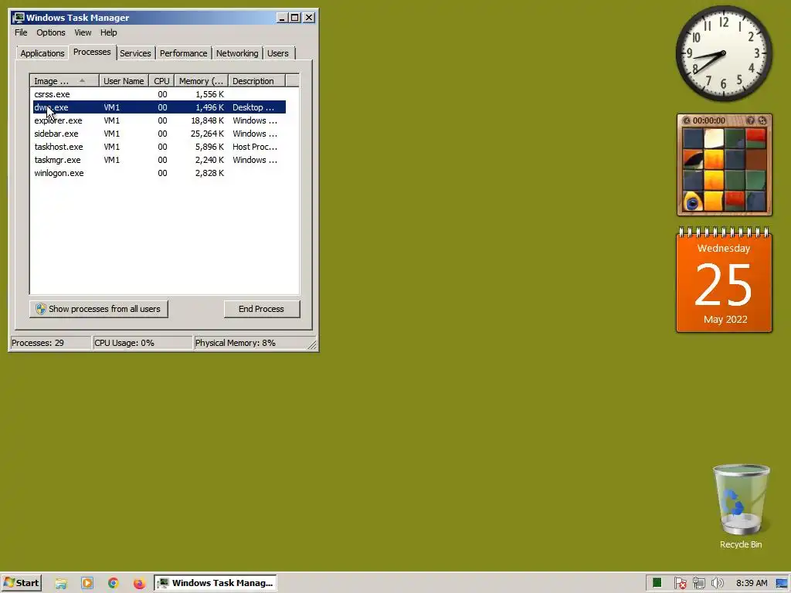This screenshot has height=593, width=791.
Task: Open the Help menu
Action: tap(108, 32)
